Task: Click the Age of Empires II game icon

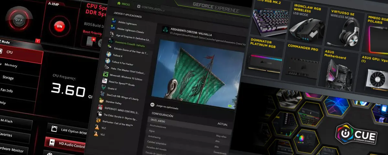Action: pyautogui.click(x=112, y=35)
